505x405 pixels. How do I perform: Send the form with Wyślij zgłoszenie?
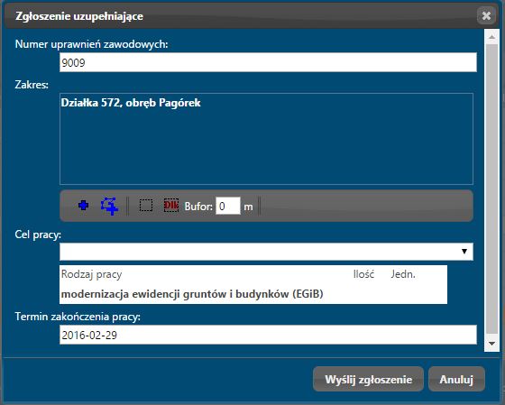pos(368,379)
